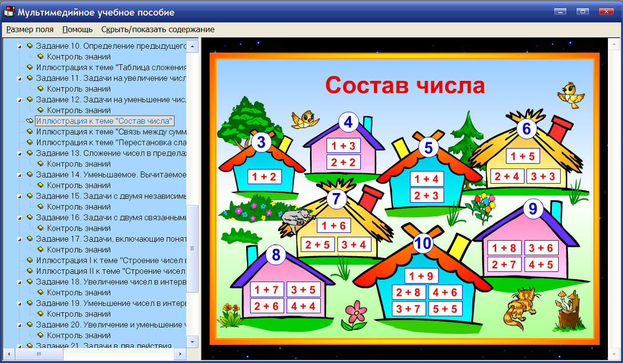Click the book icon next to "Задание 13"
This screenshot has width=623, height=363.
click(x=30, y=153)
